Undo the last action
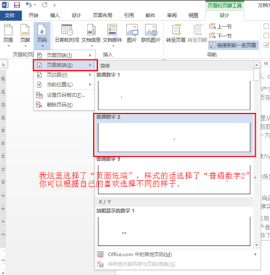This screenshot has width=270, height=275. pos(29,5)
